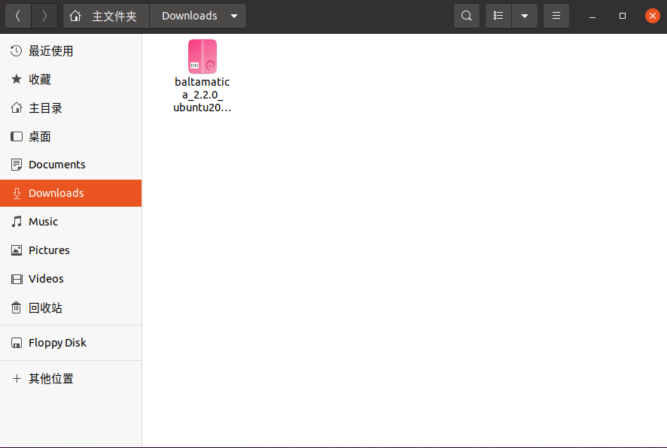The height and width of the screenshot is (448, 667).
Task: Minimize the file manager window
Action: tap(592, 16)
